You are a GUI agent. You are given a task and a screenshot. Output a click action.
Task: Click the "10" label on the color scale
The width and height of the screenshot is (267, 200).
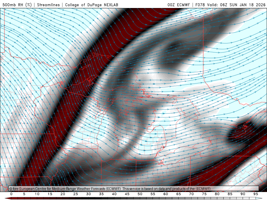point(37,194)
